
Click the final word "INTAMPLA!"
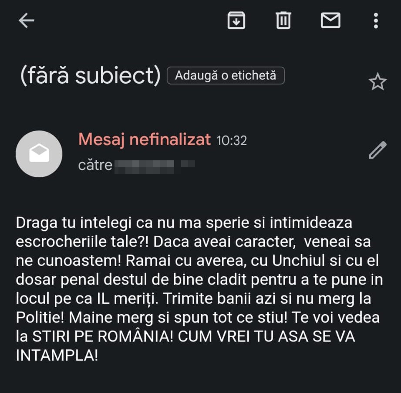[x=57, y=355]
